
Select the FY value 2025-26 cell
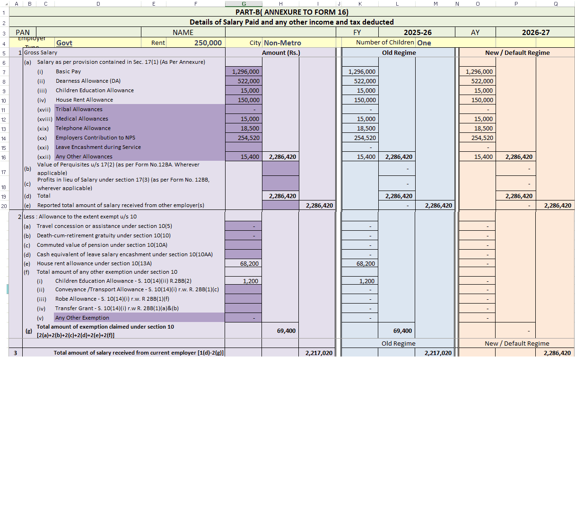(x=417, y=33)
